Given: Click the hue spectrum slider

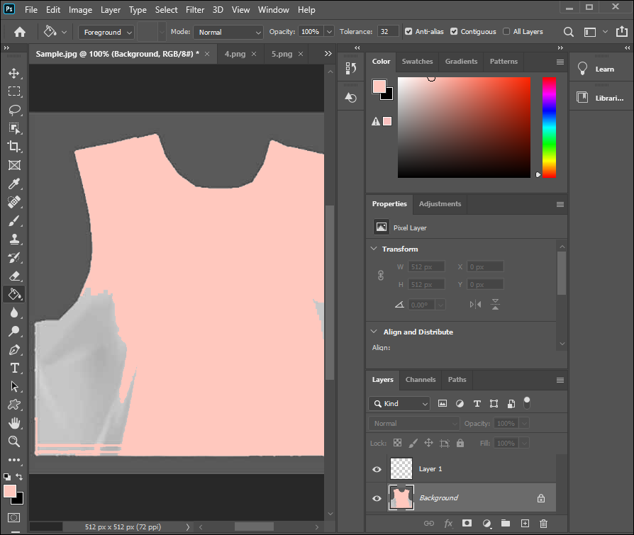Looking at the screenshot, I should point(549,128).
